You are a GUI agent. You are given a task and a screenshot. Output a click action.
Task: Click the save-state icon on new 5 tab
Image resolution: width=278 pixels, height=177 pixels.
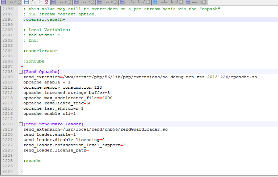3,2
